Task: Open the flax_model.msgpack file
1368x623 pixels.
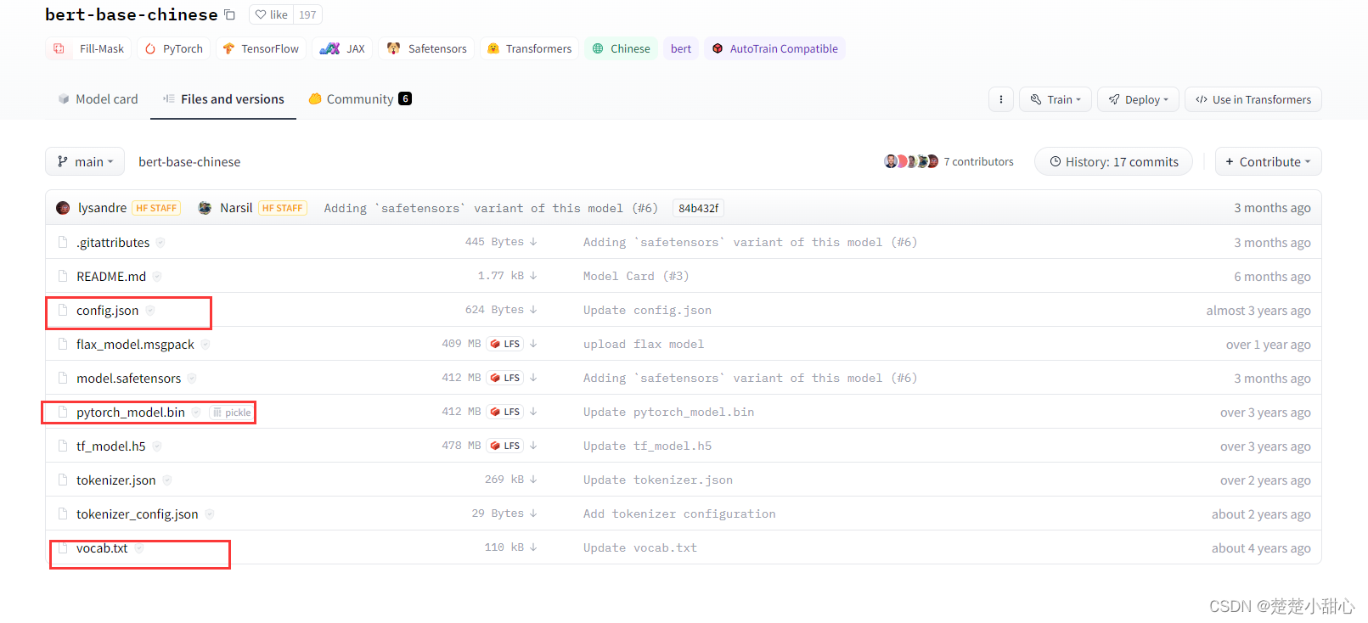Action: coord(135,344)
